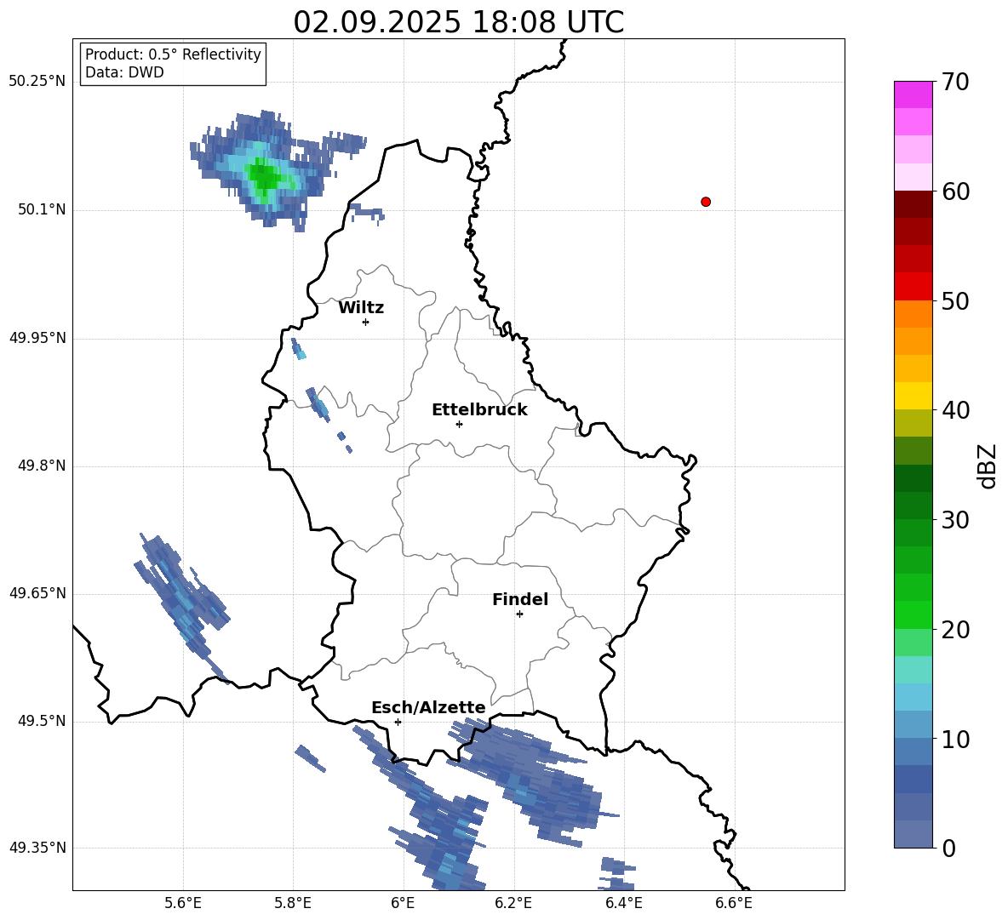Click the 5.6°E longitude label
The image size is (1008, 920).
point(183,903)
